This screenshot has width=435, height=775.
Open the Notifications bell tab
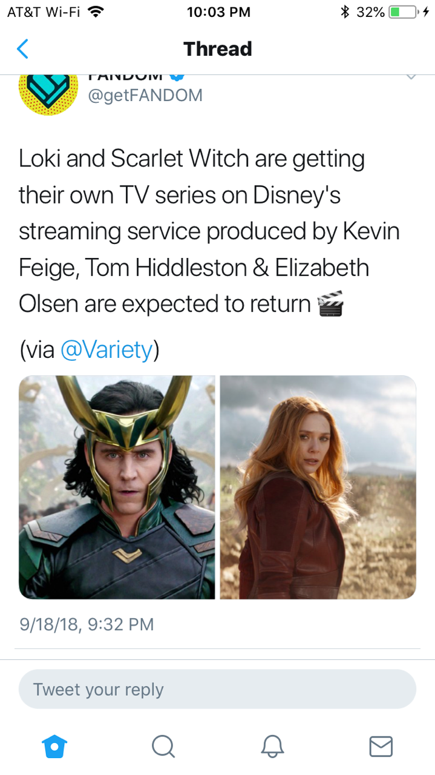(272, 746)
